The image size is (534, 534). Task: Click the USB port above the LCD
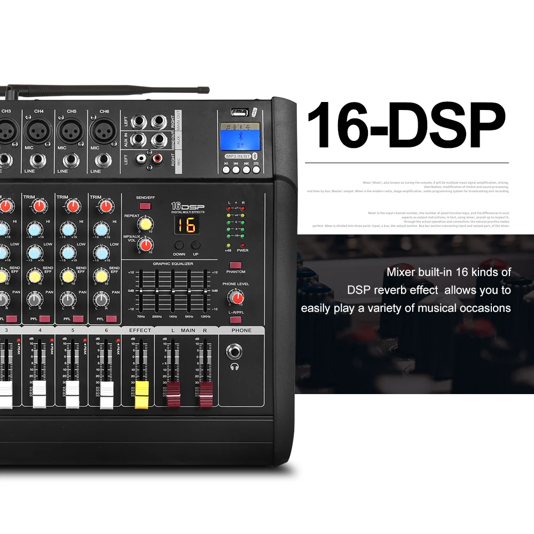point(239,112)
